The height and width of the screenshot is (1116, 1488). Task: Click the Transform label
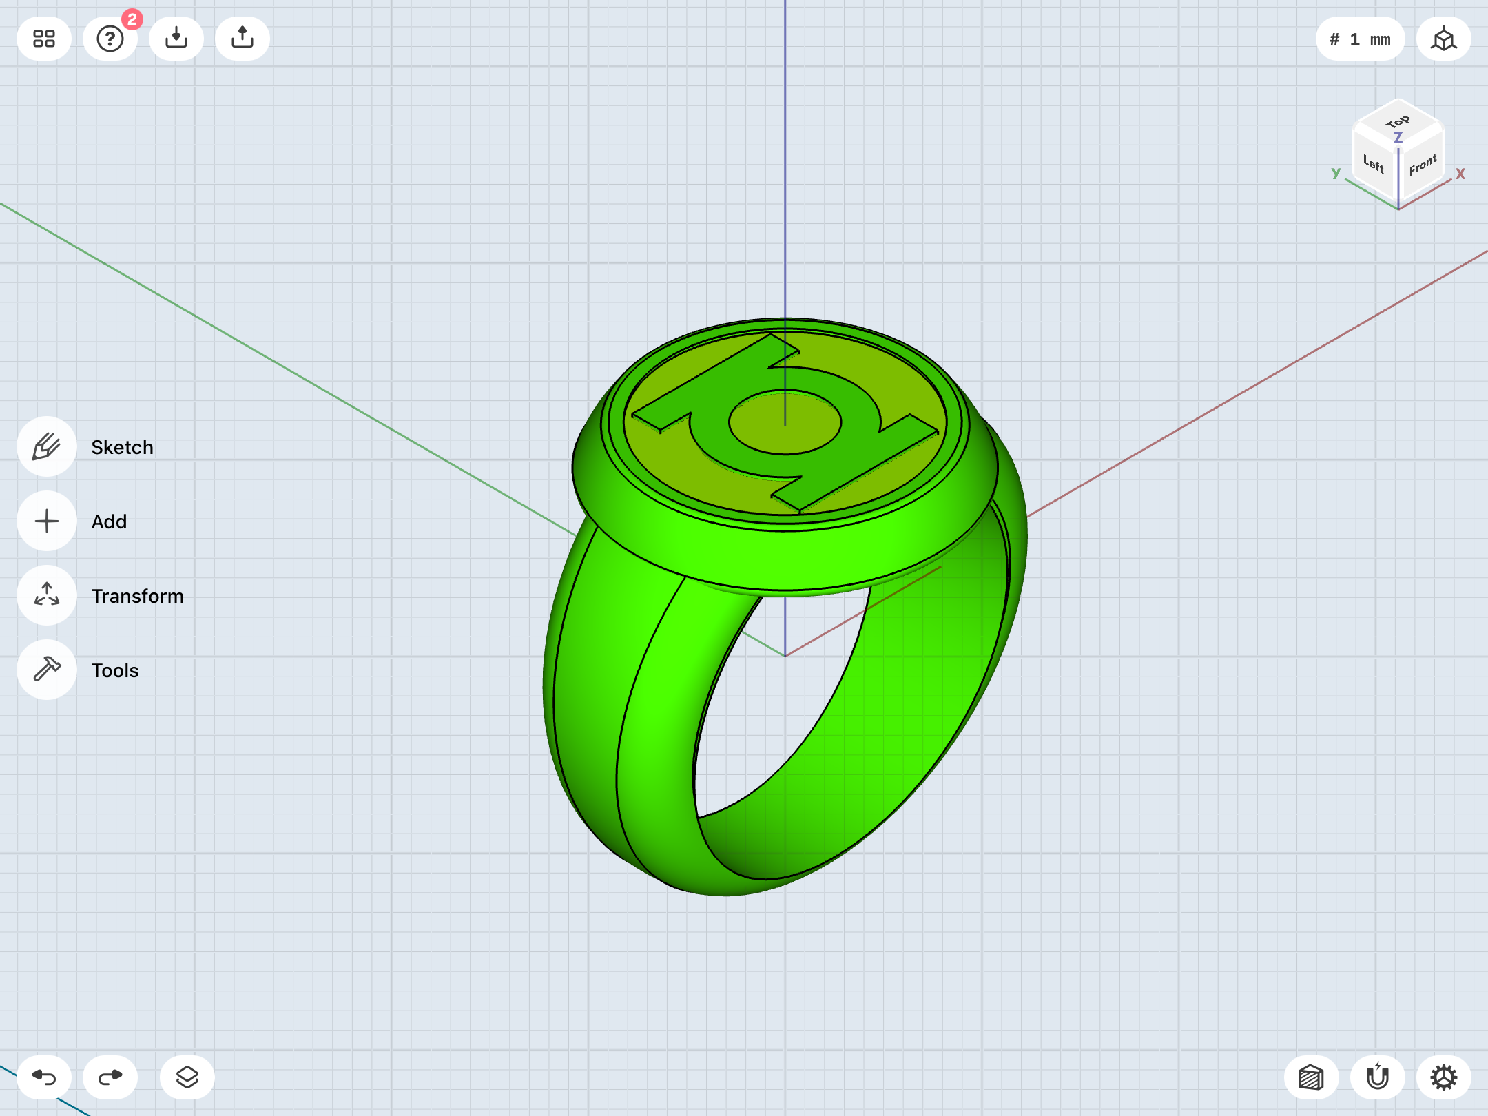138,596
